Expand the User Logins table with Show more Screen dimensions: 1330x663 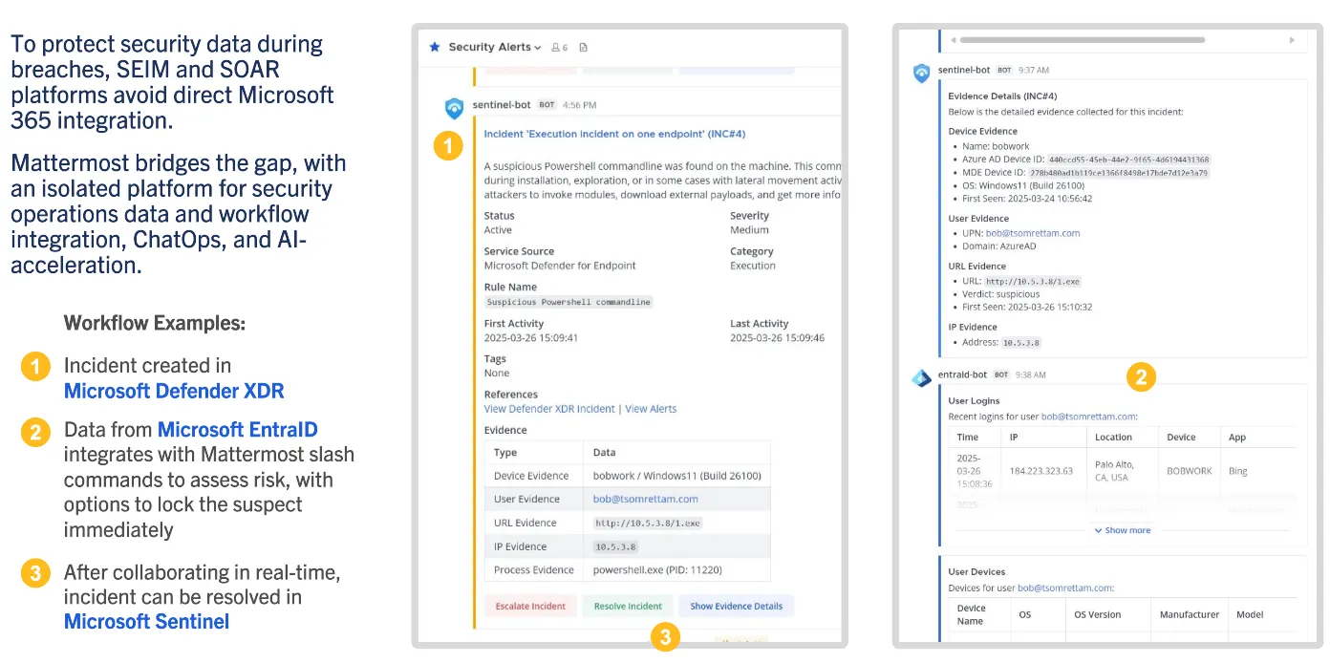pos(1123,530)
